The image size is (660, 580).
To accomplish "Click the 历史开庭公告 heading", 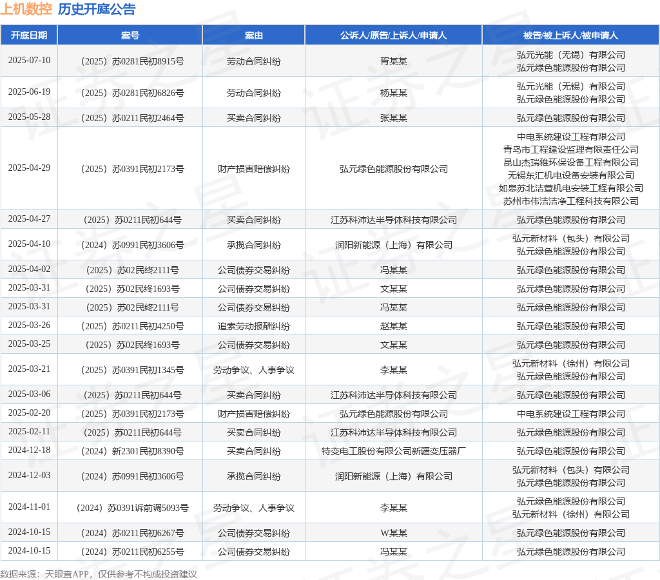I will click(x=97, y=9).
